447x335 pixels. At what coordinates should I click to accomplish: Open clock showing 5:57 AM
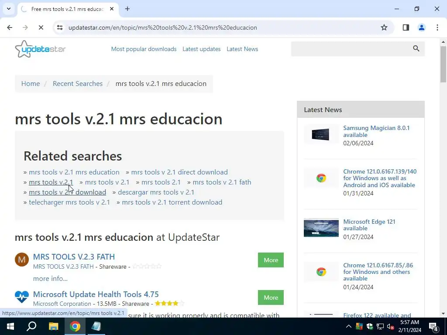(409, 322)
